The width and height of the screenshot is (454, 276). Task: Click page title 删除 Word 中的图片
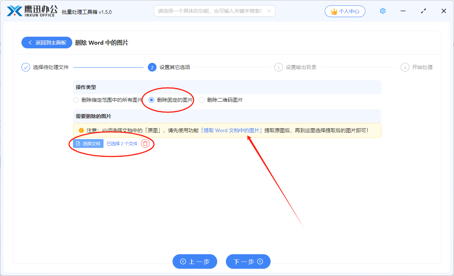(x=102, y=42)
